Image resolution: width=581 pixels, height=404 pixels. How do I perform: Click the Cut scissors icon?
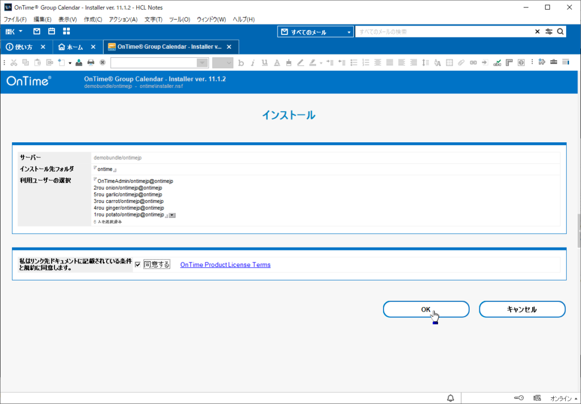click(14, 62)
